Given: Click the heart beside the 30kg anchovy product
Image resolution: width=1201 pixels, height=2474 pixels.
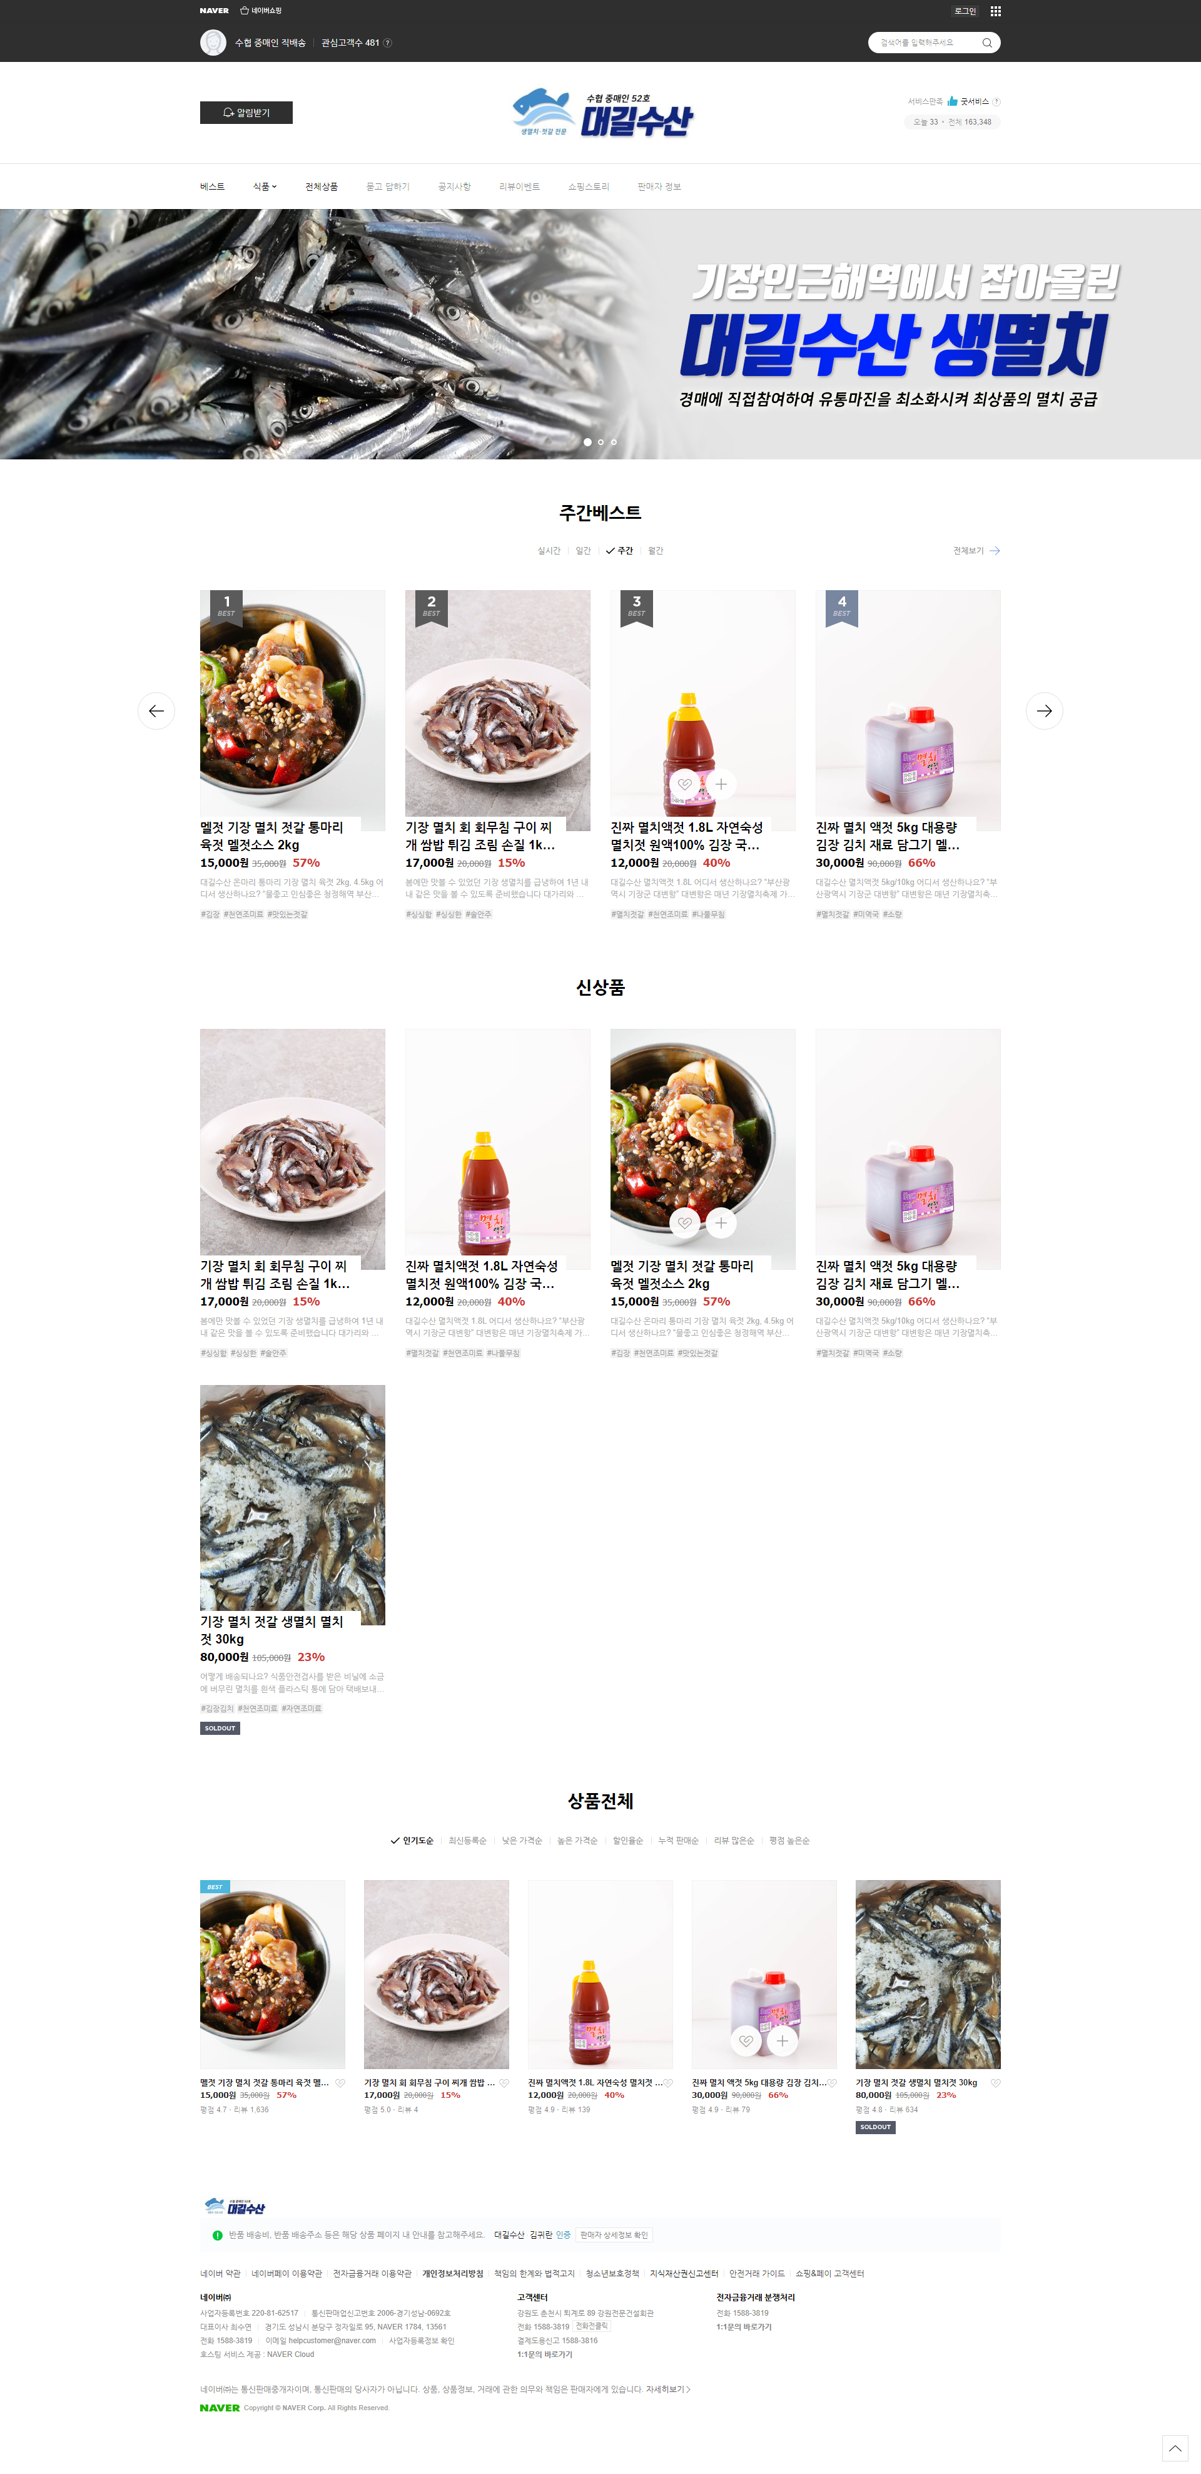Looking at the screenshot, I should pyautogui.click(x=996, y=2083).
